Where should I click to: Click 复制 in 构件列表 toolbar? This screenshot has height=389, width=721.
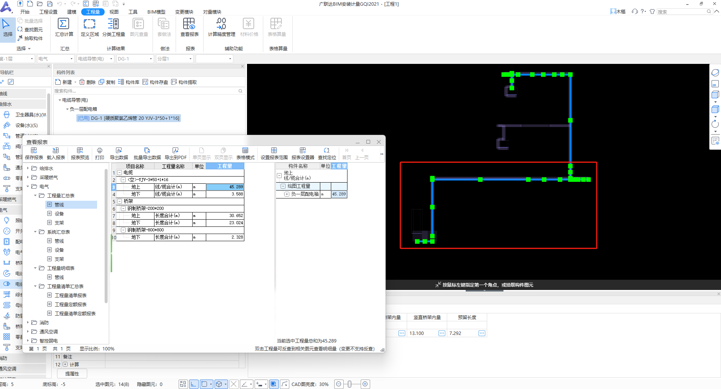[107, 82]
